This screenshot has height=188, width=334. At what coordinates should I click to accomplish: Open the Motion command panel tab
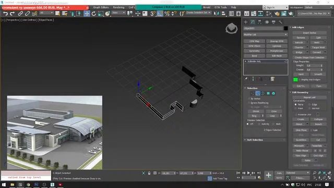(x=267, y=22)
